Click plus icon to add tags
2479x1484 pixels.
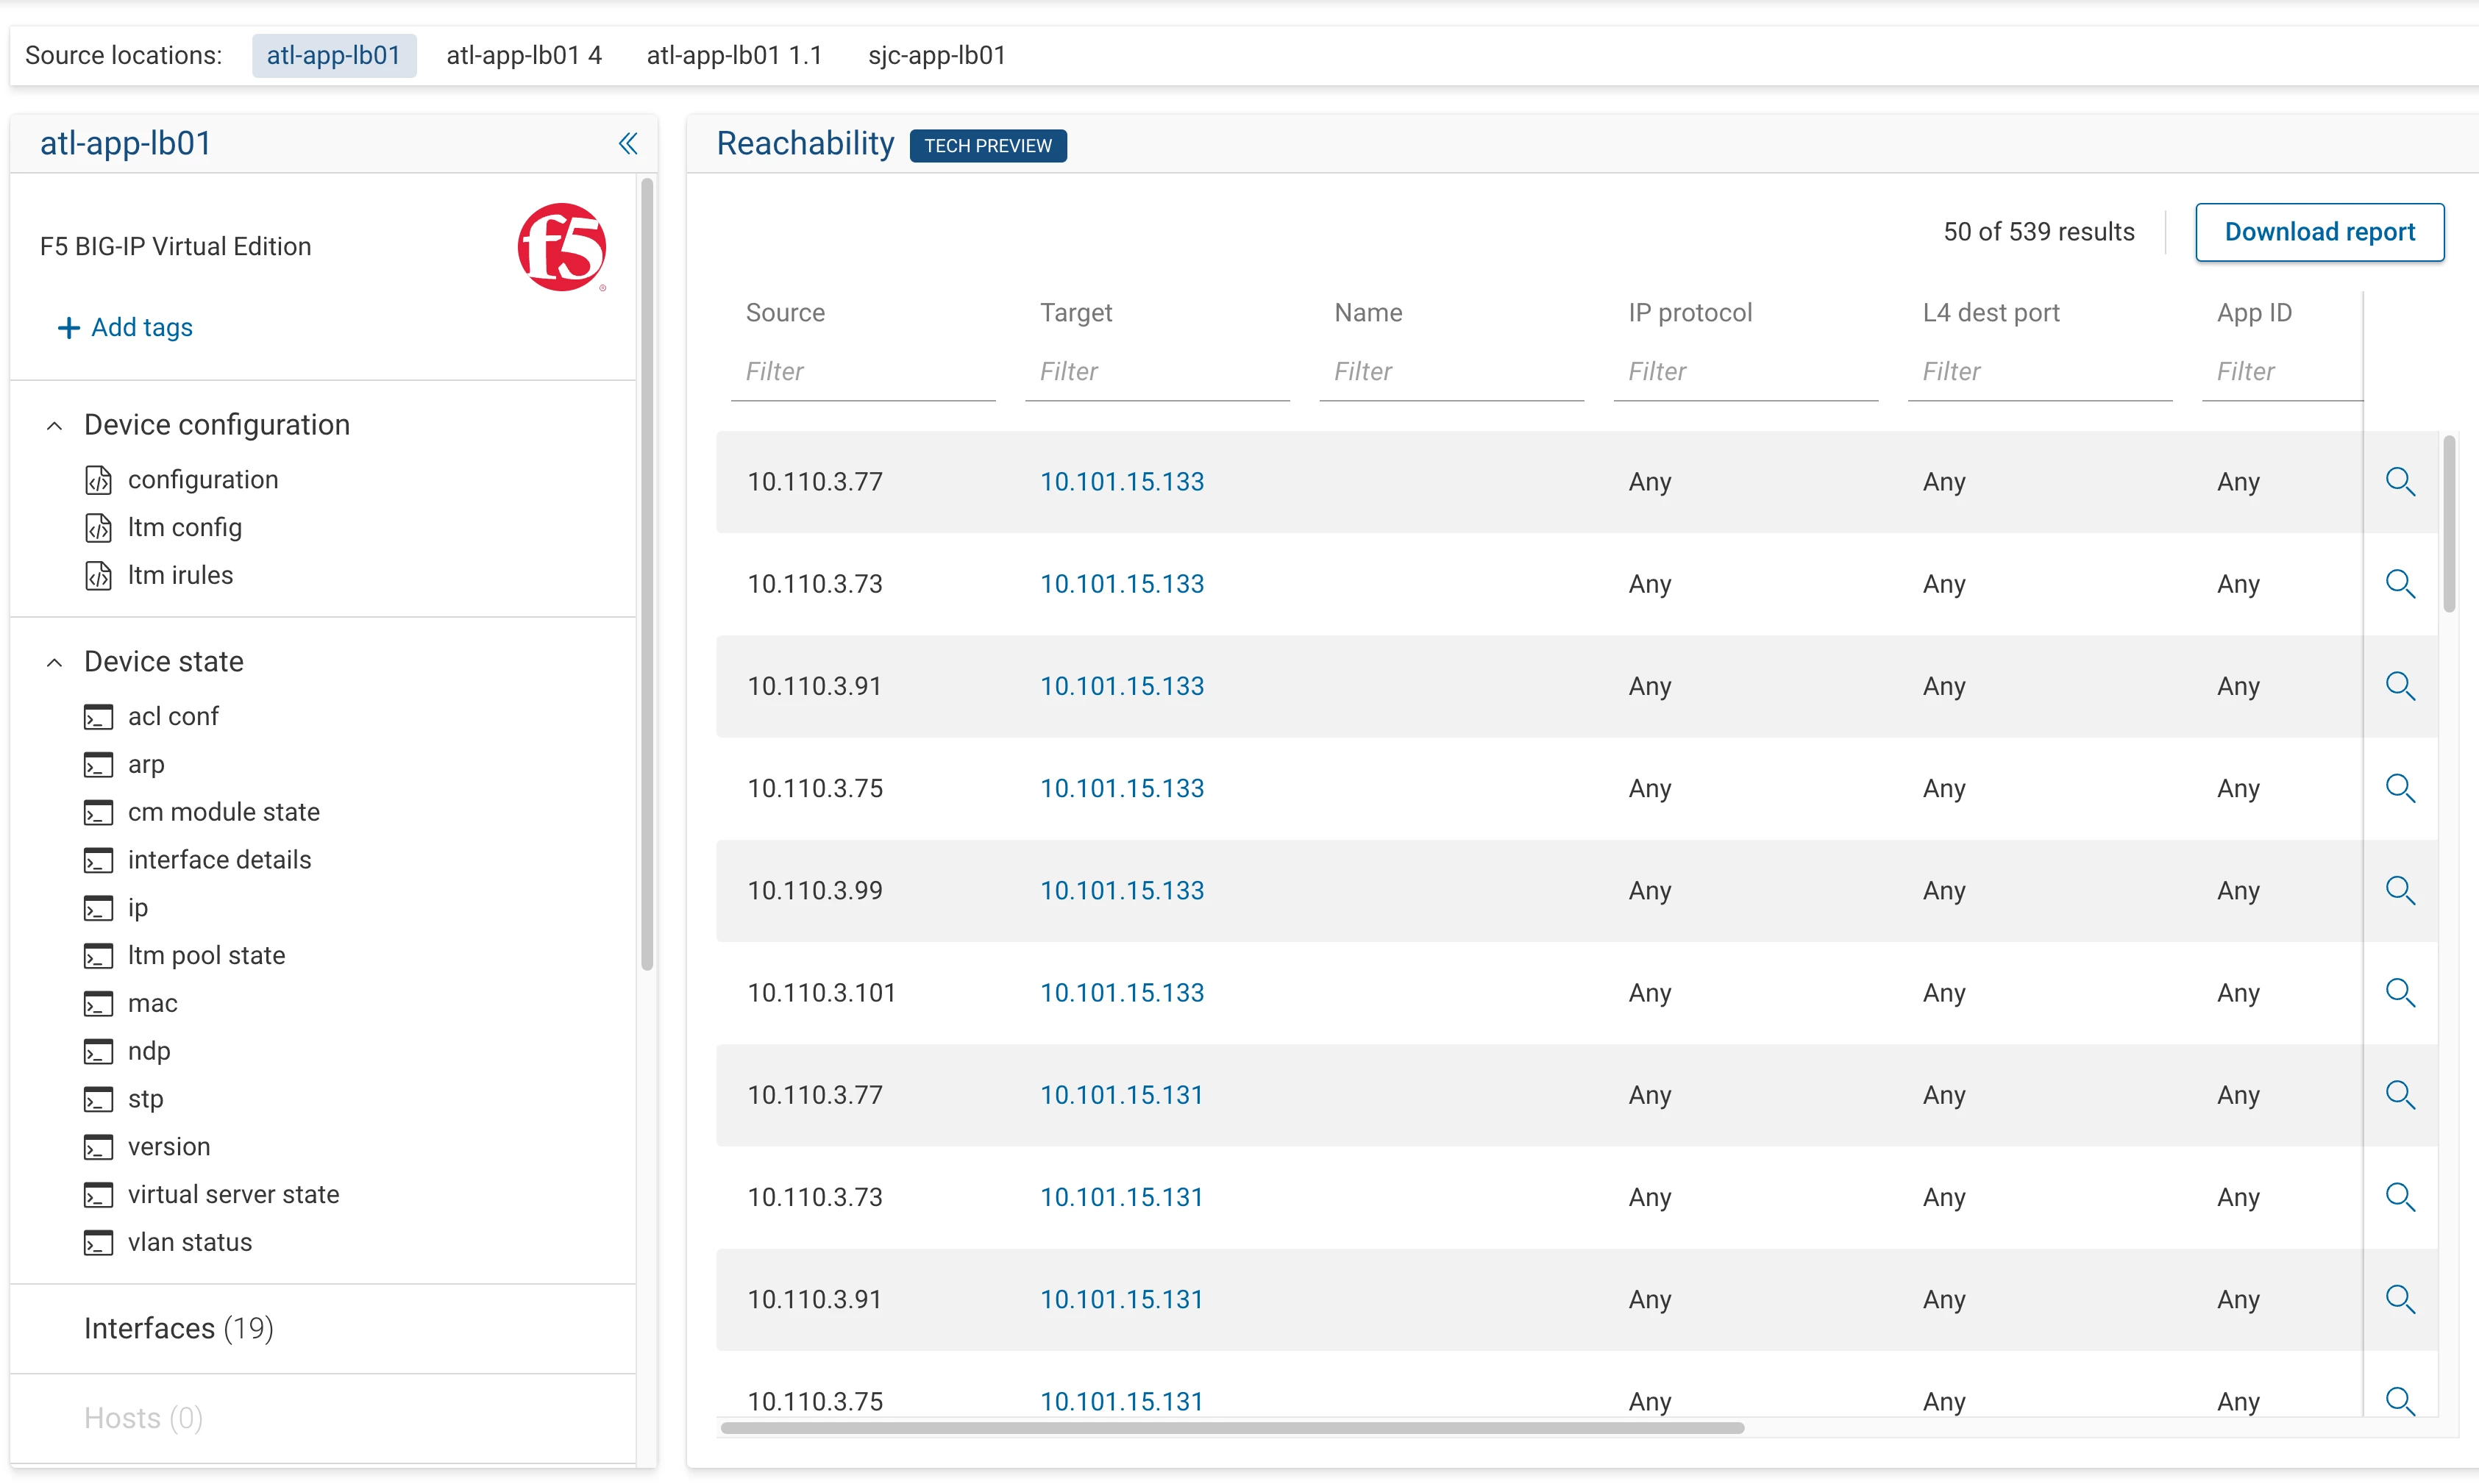tap(68, 328)
